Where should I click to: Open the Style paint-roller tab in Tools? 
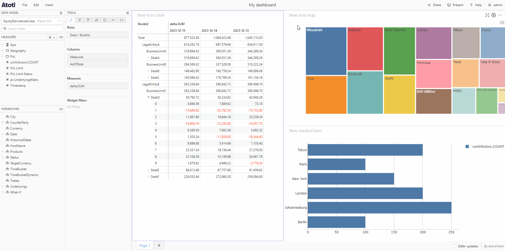[x=88, y=20]
